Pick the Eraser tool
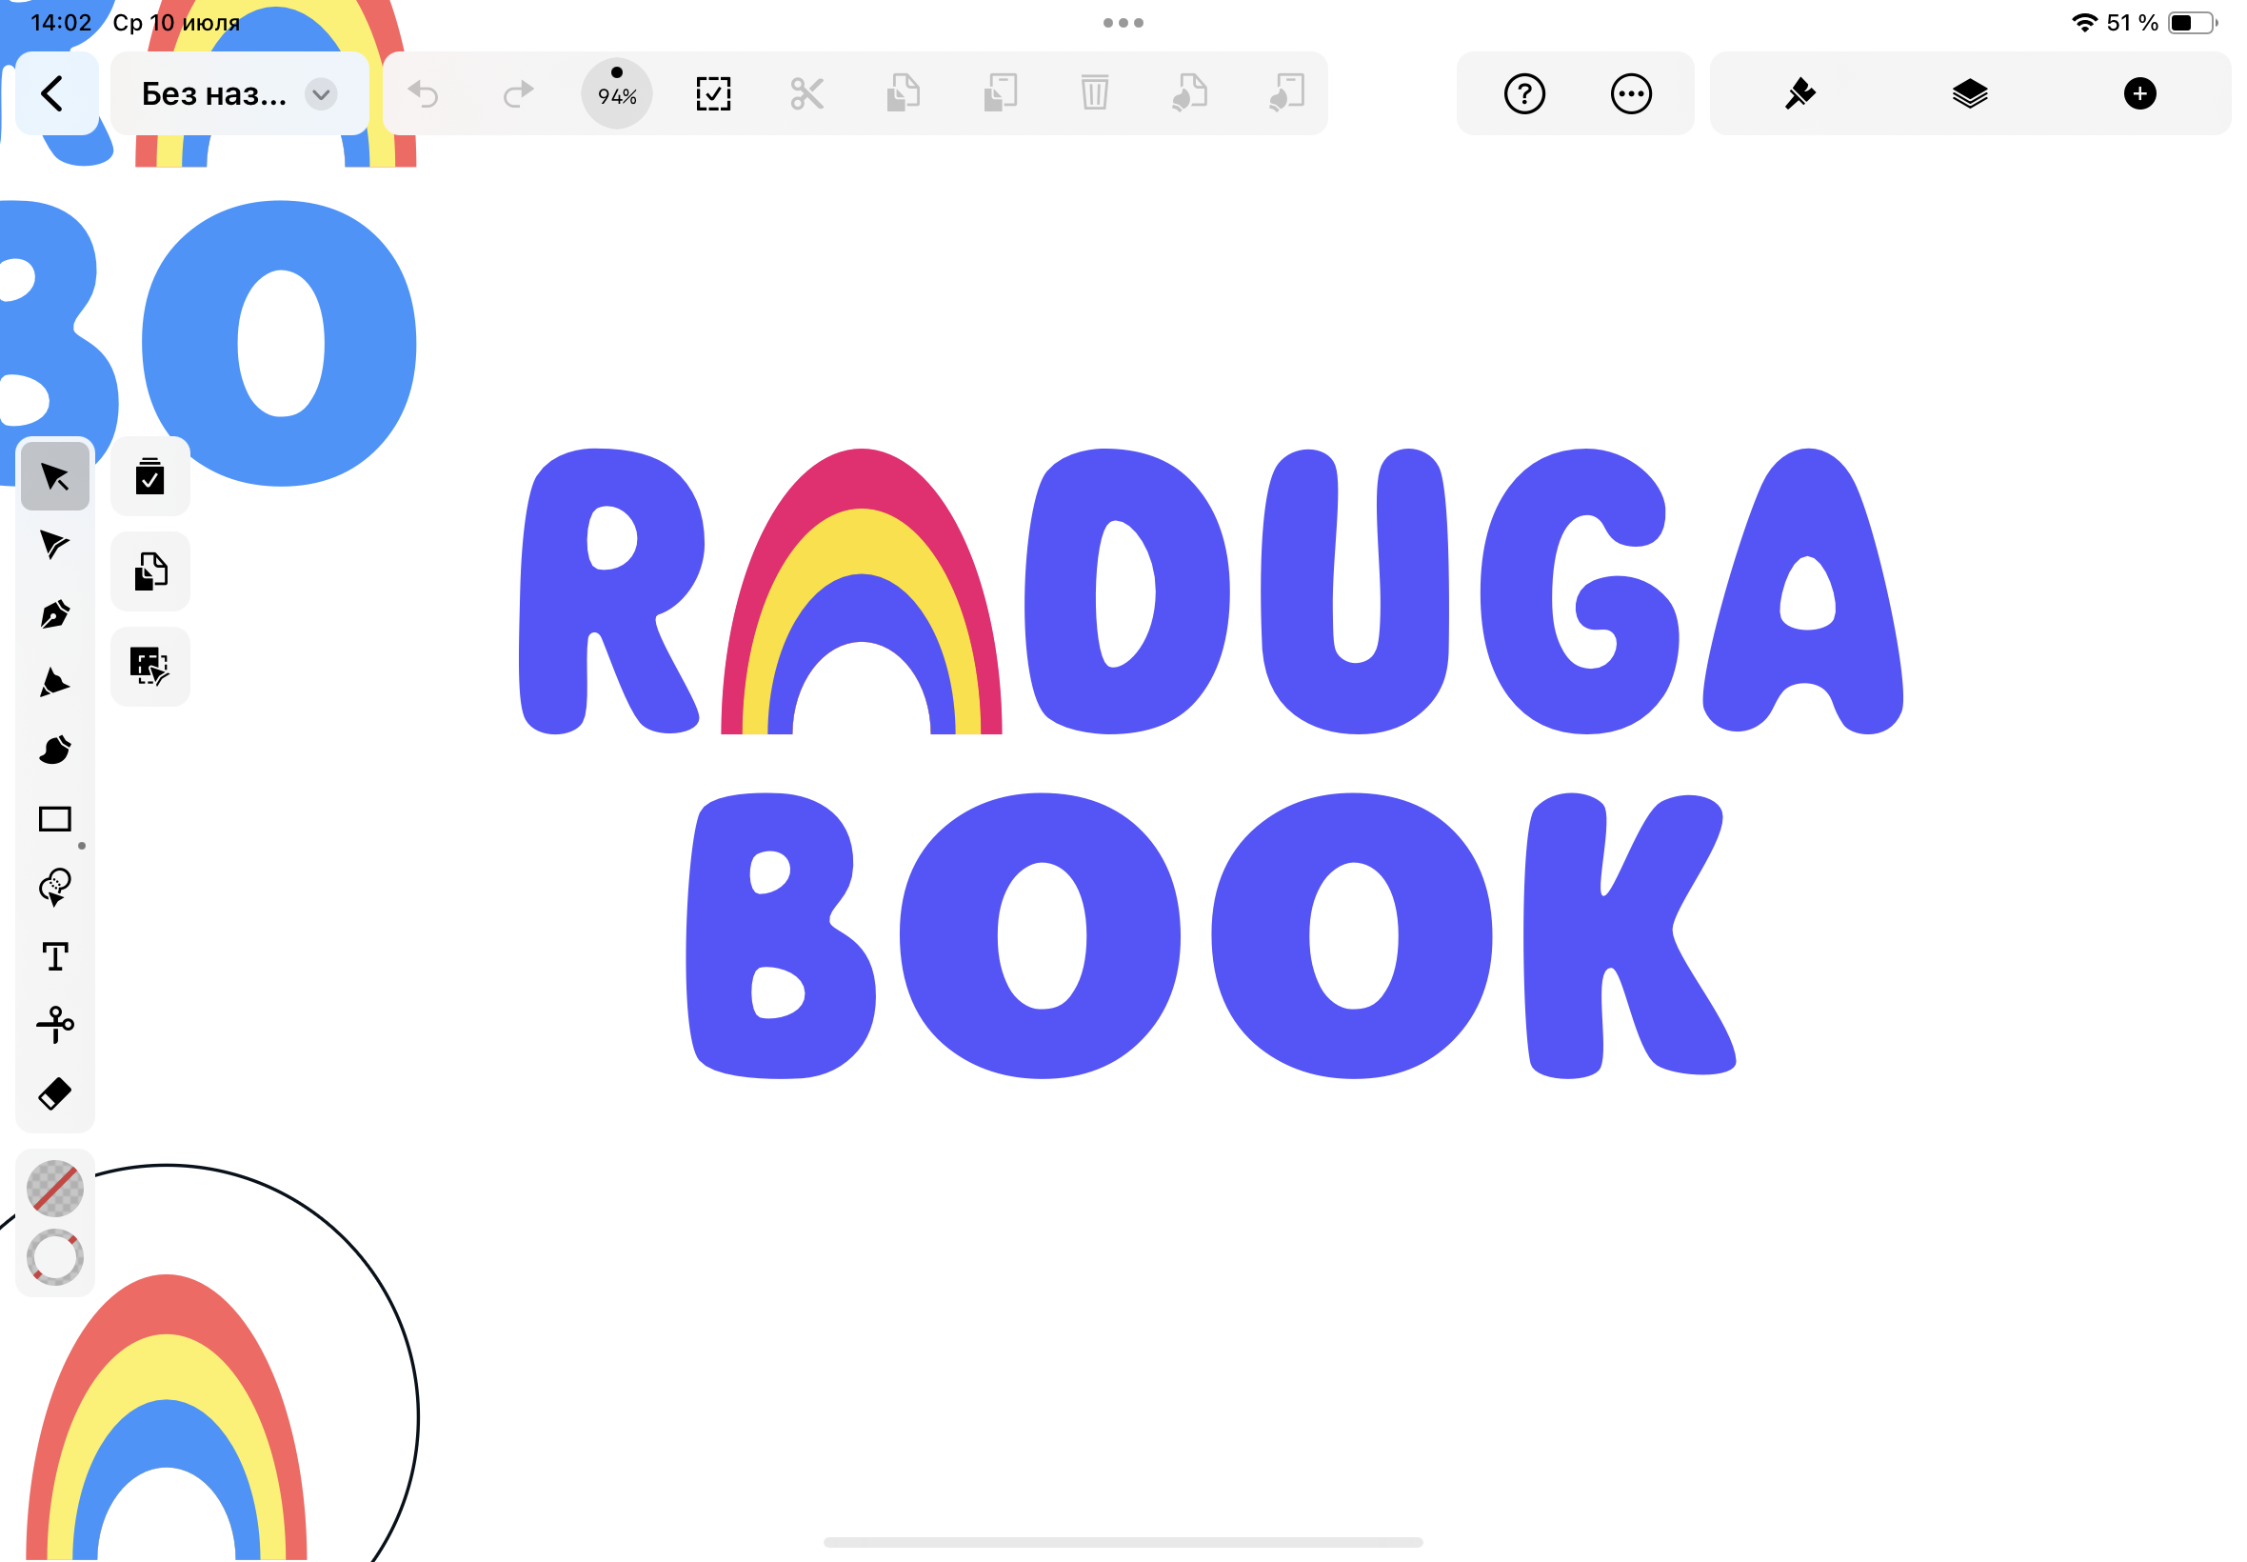 tap(55, 1094)
